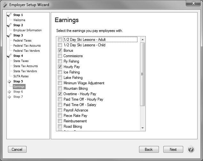Disable the Overtime - Hourly Pay checkbox
The image size is (203, 161).
60,94
